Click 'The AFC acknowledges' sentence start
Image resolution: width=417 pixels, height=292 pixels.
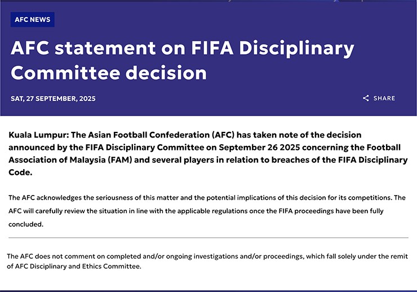pos(45,198)
